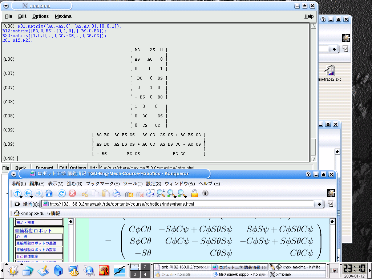The width and height of the screenshot is (372, 279).
Task: Click the Home icon in Konqueror toolbar
Action: pos(49,194)
